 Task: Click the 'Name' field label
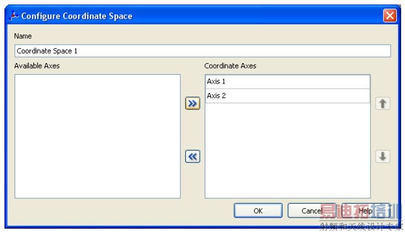coord(23,36)
